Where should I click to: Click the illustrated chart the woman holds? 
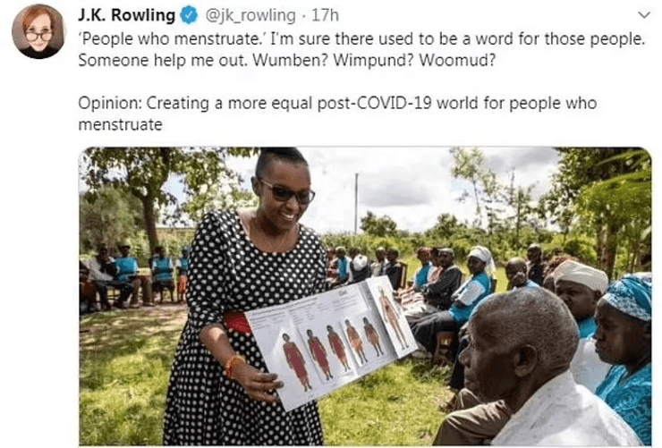coord(330,342)
